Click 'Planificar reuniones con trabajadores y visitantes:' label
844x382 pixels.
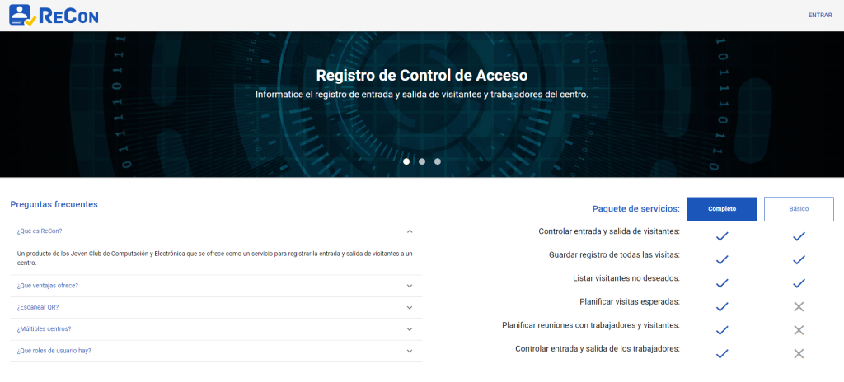coord(591,325)
